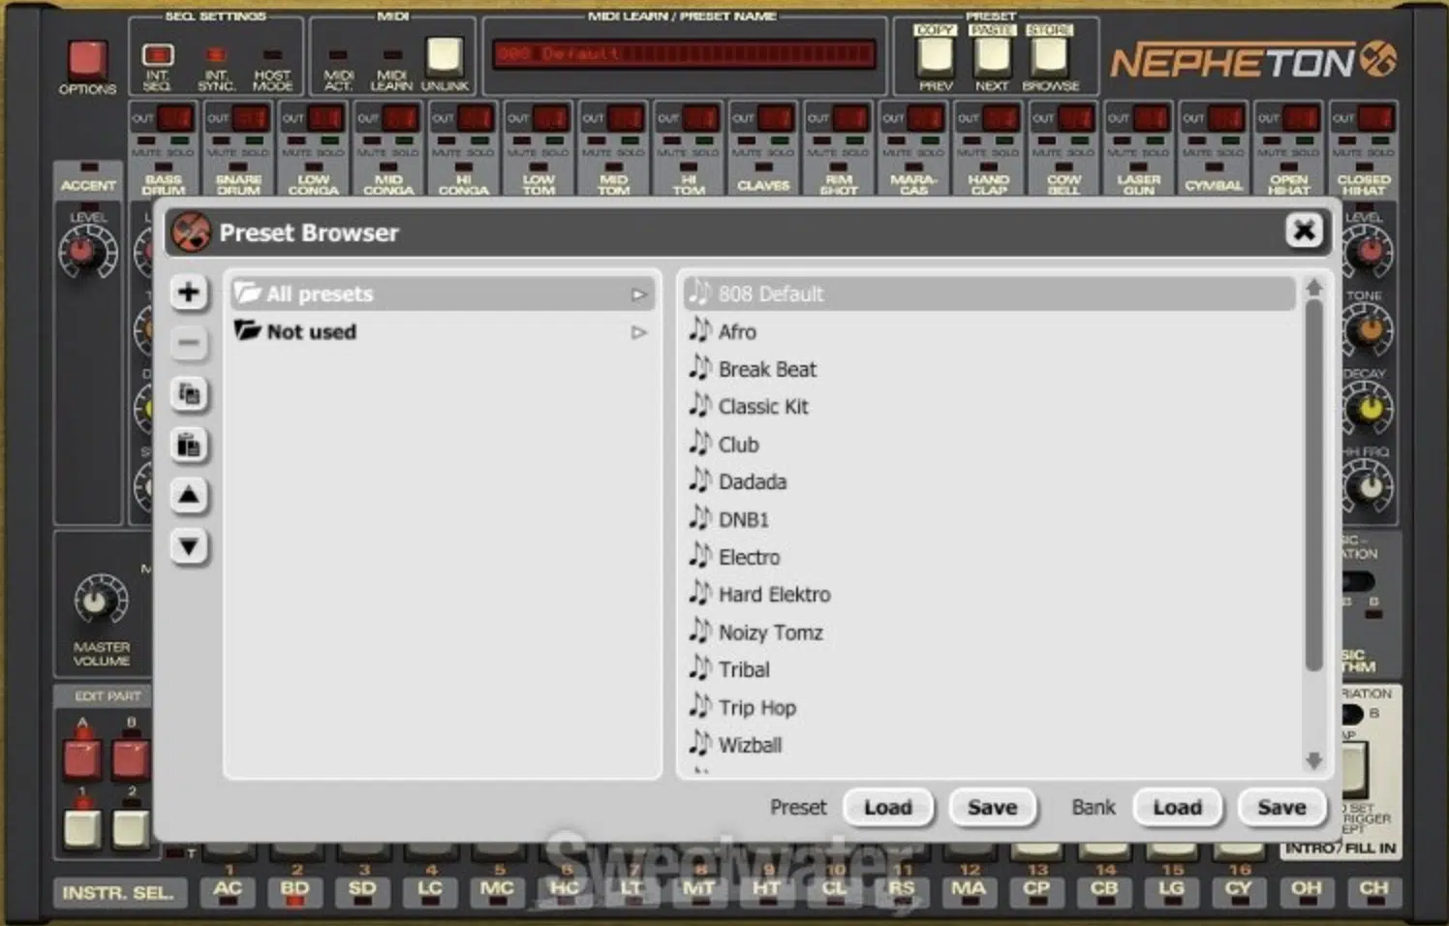Viewport: 1449px width, 926px height.
Task: Toggle the INT. SYNC. indicator
Action: [216, 55]
